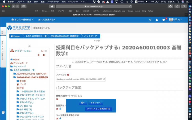Click the lock icon under ユーザ情報を匿名化する
This screenshot has height=120, width=192.
pos(60,118)
